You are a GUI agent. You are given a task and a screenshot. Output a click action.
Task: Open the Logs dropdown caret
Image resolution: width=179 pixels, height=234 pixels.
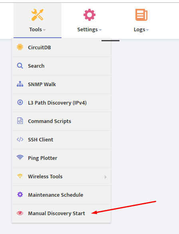(147, 30)
